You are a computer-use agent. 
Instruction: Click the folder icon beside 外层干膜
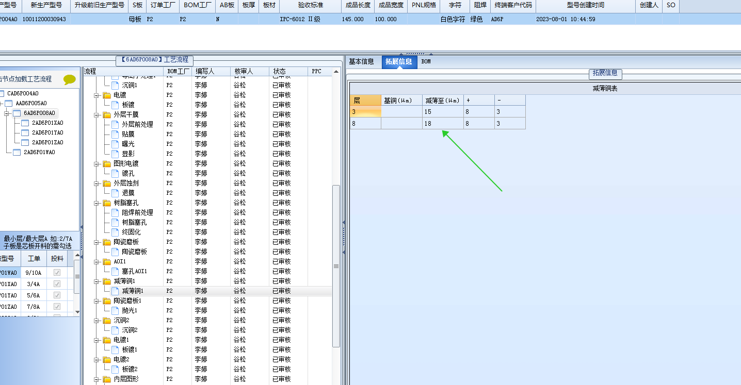tap(107, 114)
